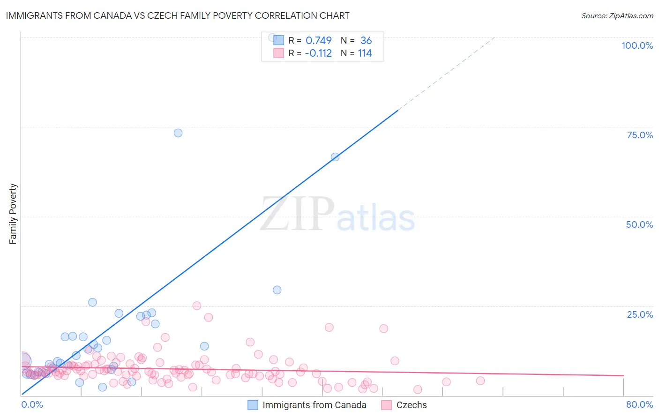Click the highest pink data point near 25%

click(x=197, y=306)
